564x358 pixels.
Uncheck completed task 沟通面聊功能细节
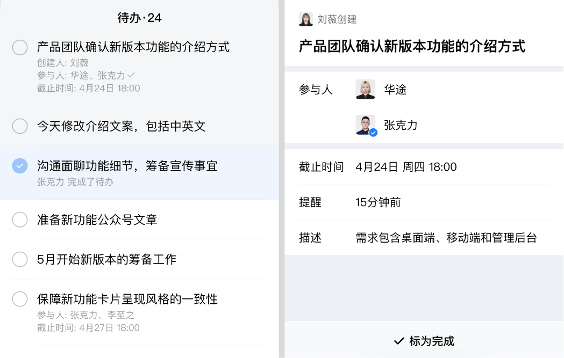point(20,166)
